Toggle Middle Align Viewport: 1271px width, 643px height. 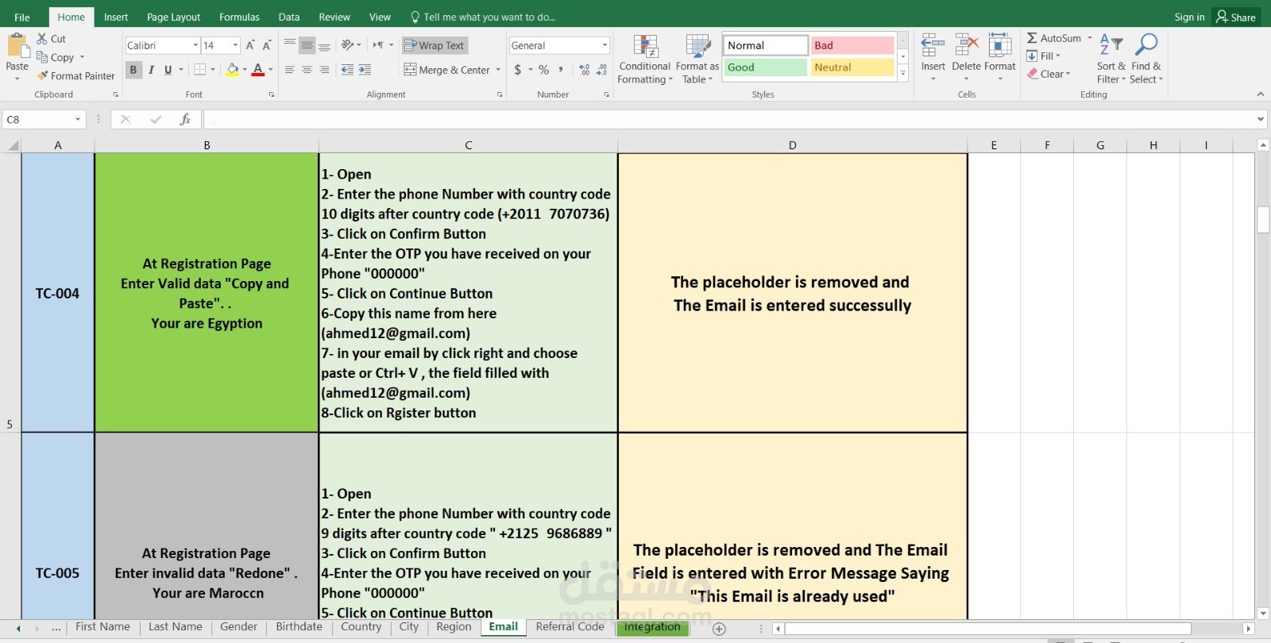tap(307, 45)
